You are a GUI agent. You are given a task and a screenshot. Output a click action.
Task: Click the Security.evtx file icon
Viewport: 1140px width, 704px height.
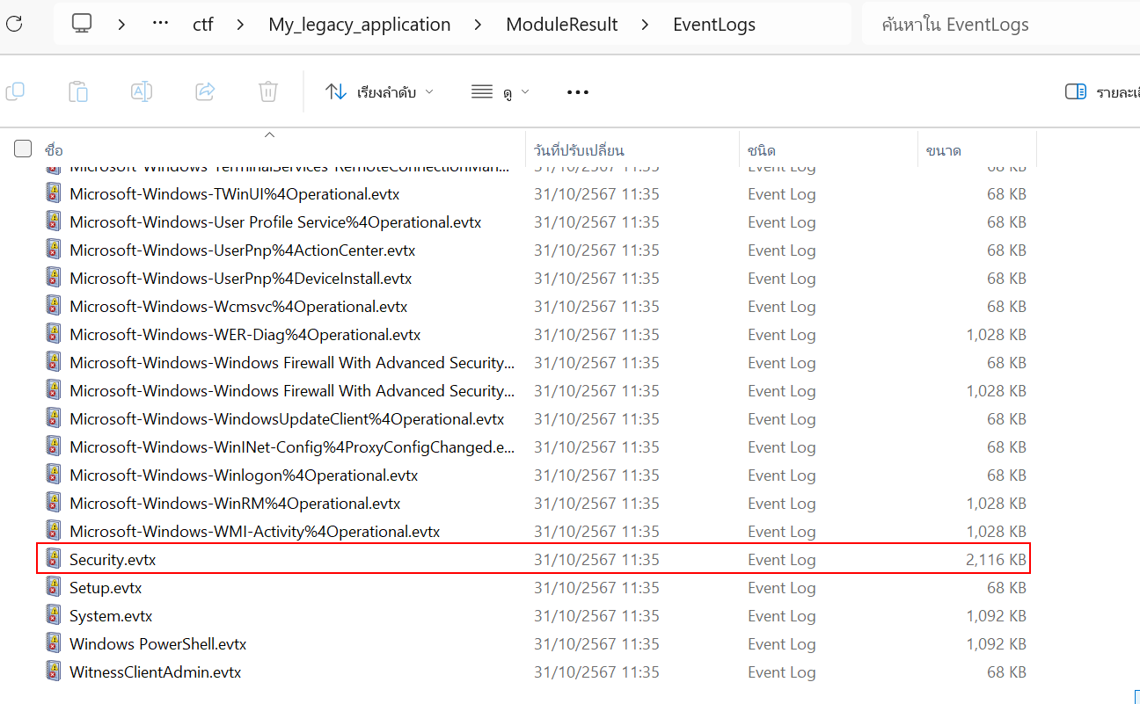click(55, 559)
